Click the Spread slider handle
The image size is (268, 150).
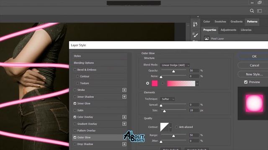161,105
